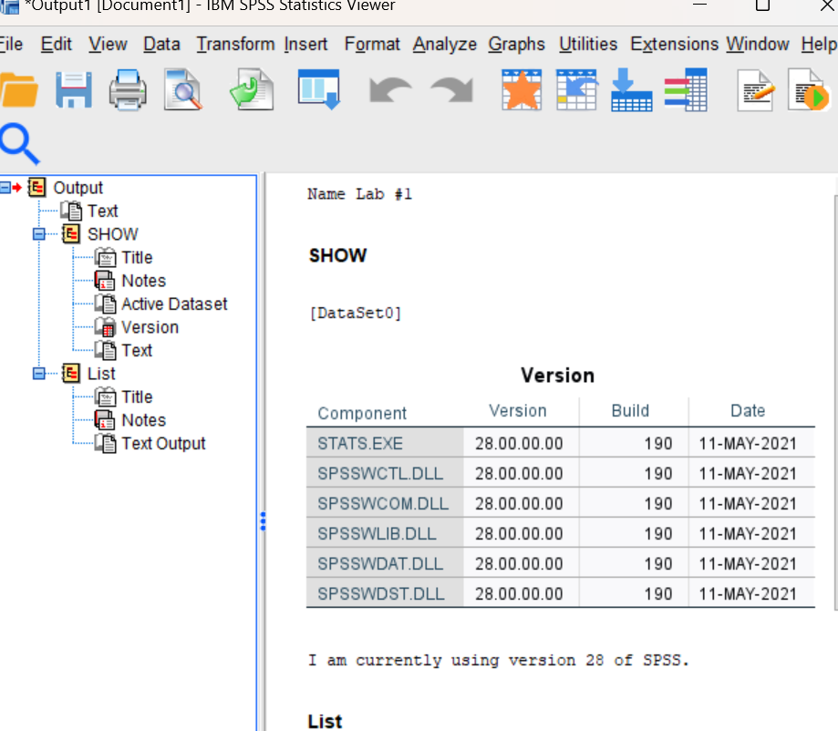Screen dimensions: 838x731
Task: Collapse the List outline node
Action: coord(39,374)
